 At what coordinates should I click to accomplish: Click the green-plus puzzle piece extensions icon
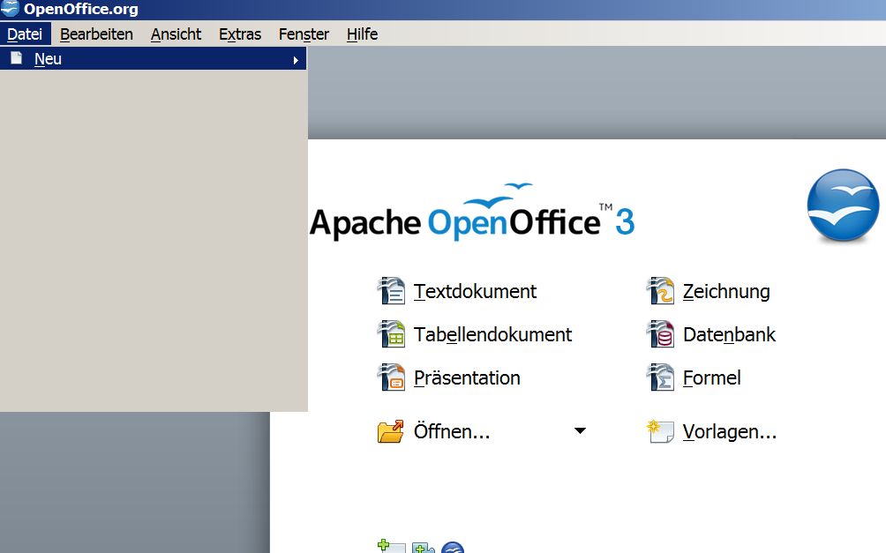[424, 548]
